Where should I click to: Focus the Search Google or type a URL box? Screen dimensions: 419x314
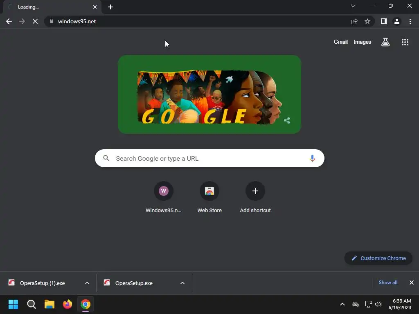(209, 158)
